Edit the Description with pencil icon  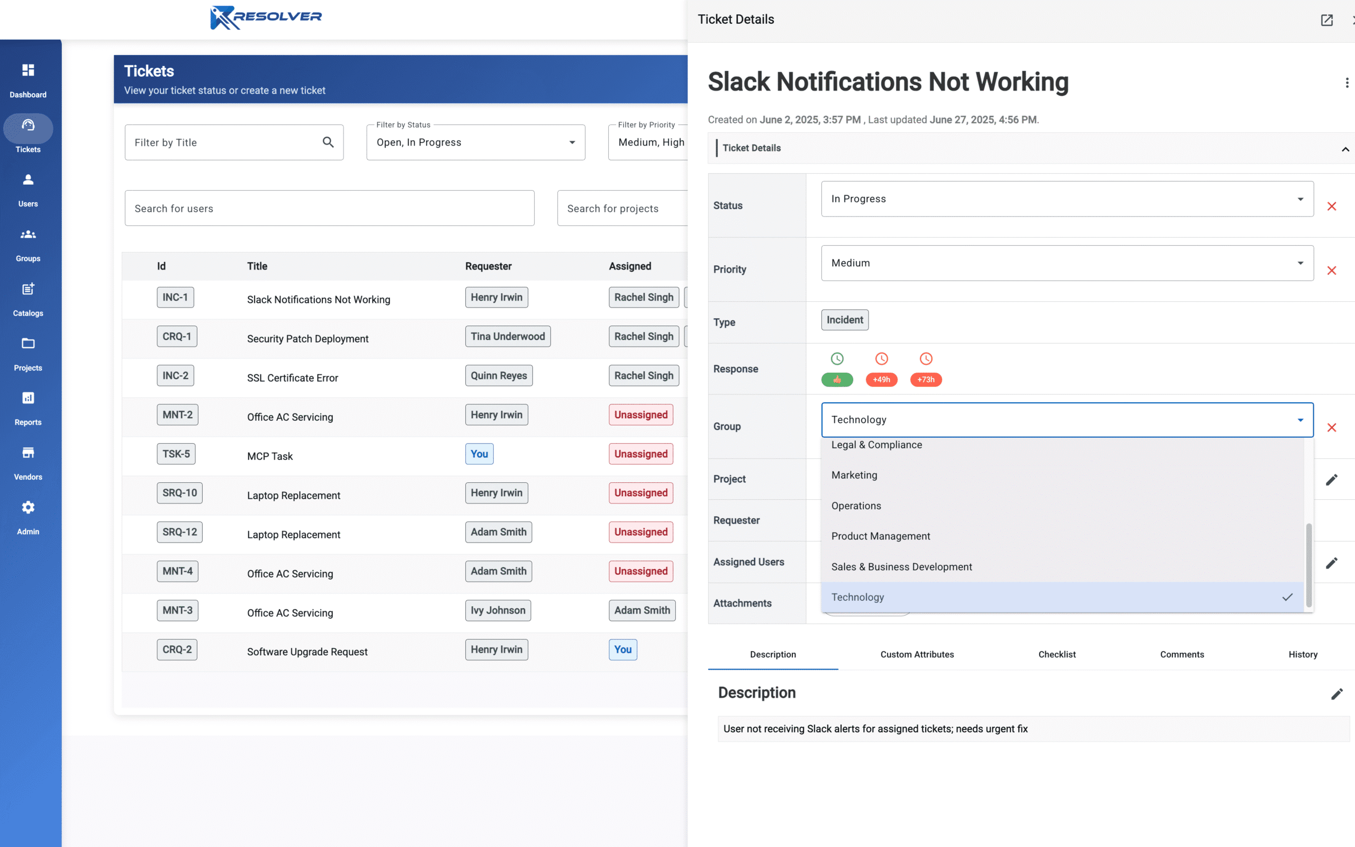1336,694
